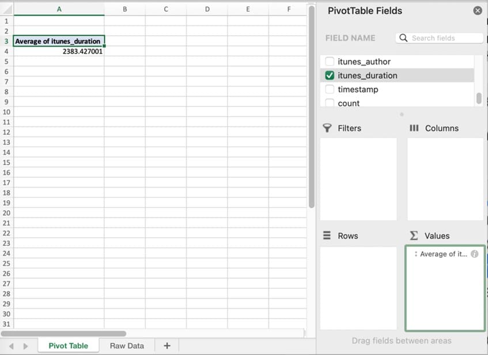Check the timestamp field checkbox
This screenshot has width=488, height=355.
330,89
